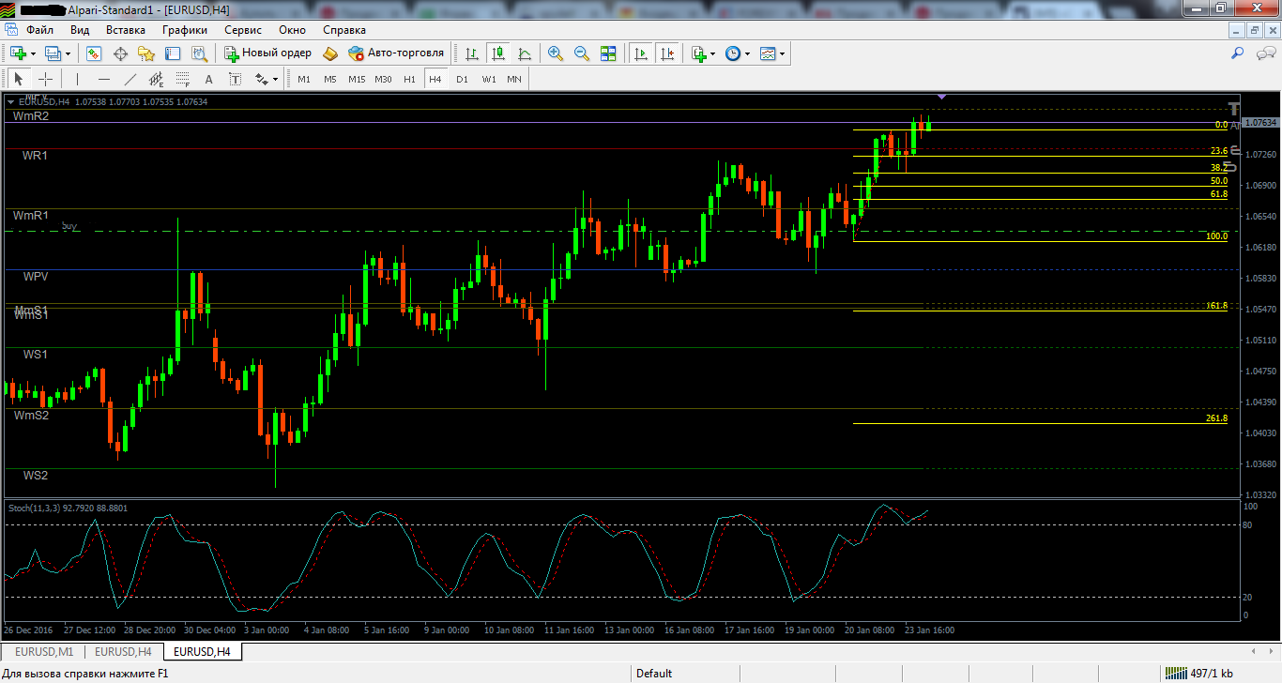This screenshot has height=683, width=1282.
Task: Expand the indicators dropdown arrow
Action: [x=713, y=53]
